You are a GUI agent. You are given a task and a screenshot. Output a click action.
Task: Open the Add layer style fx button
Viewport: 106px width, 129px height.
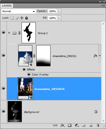coord(63,125)
